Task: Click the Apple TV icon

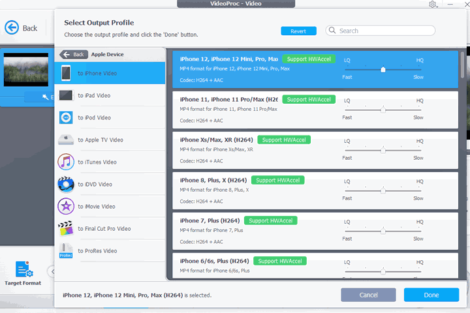Action: click(x=67, y=140)
